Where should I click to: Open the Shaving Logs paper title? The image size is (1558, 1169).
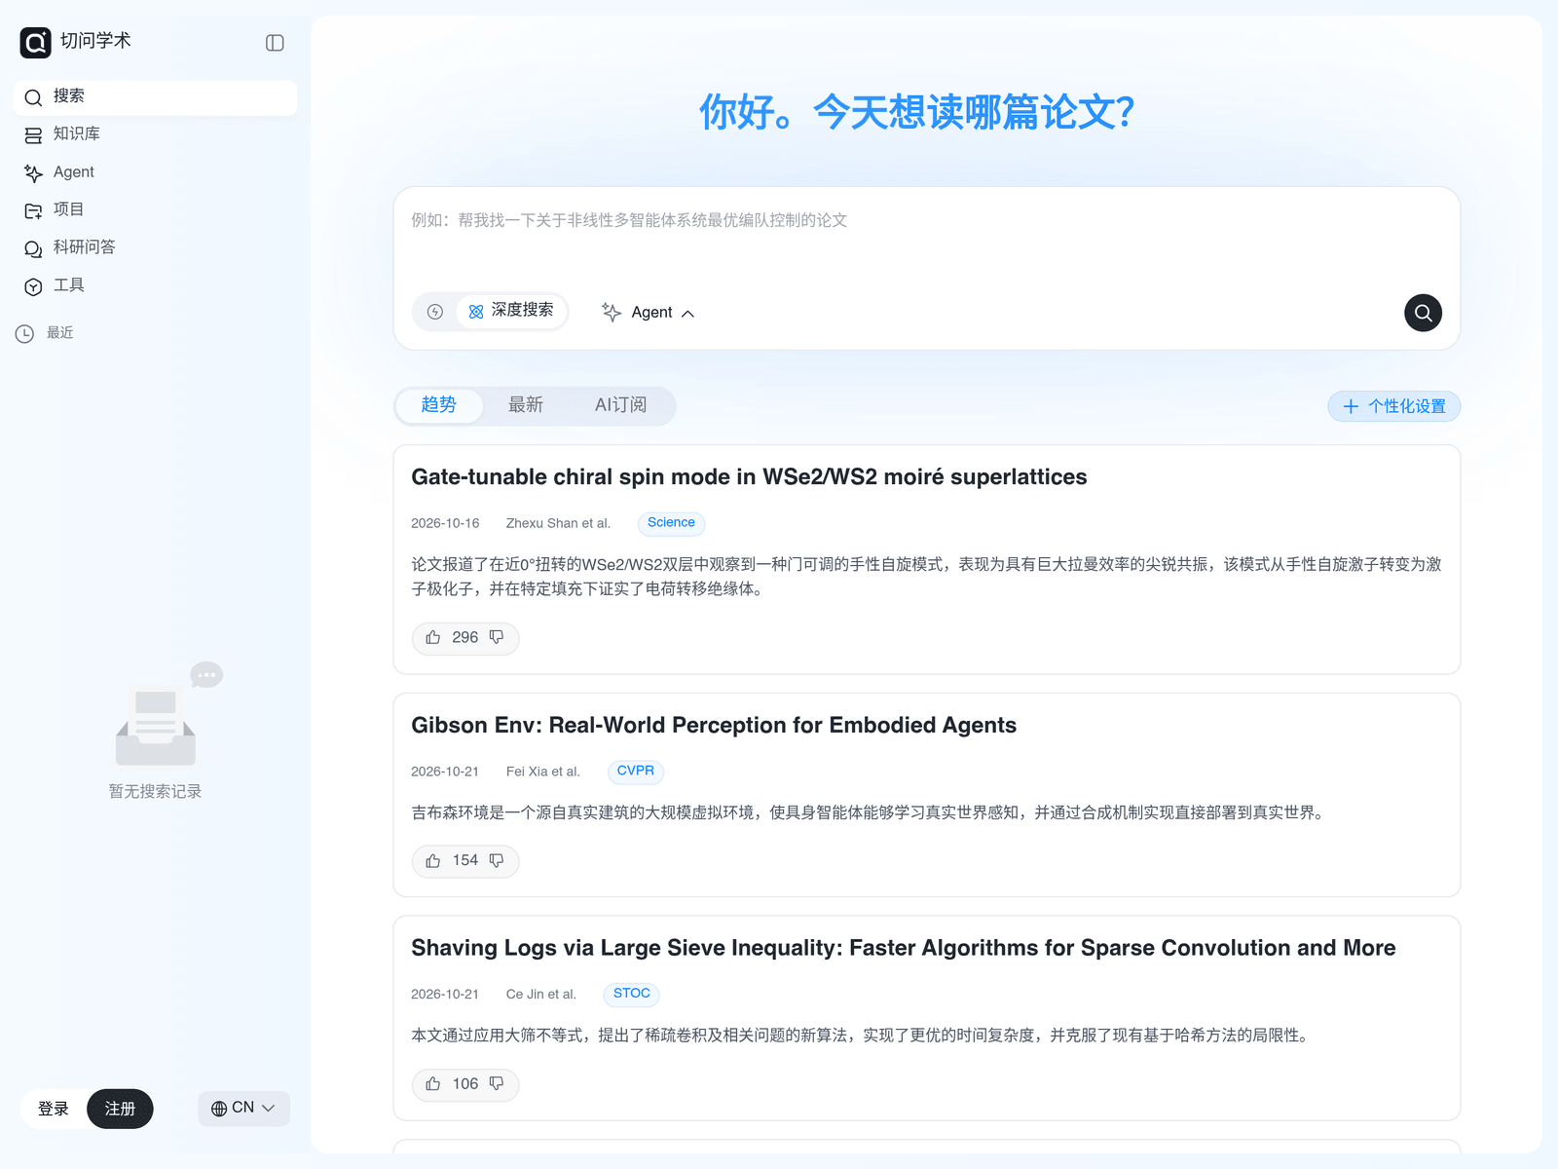(904, 949)
